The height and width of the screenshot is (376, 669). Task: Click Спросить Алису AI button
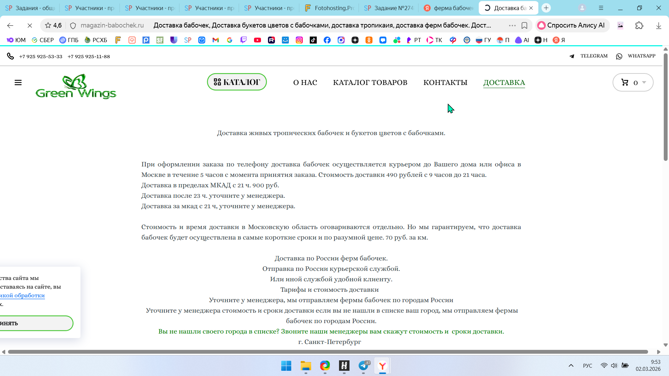[x=572, y=25]
